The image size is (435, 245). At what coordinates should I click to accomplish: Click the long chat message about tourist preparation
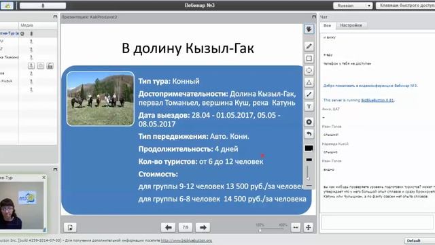(x=379, y=192)
